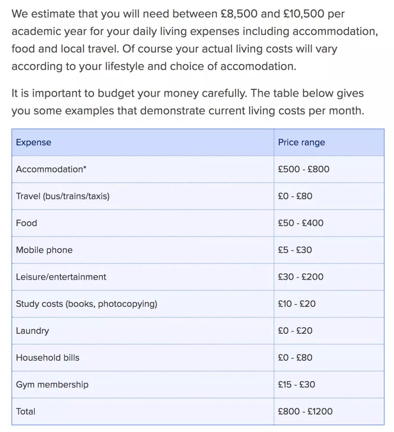Click the £15 - £30 price cell
Image resolution: width=394 pixels, height=432 pixels.
(x=296, y=385)
